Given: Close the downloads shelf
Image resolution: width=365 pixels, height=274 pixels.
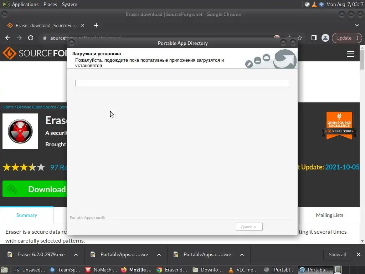Looking at the screenshot, I should [359, 254].
